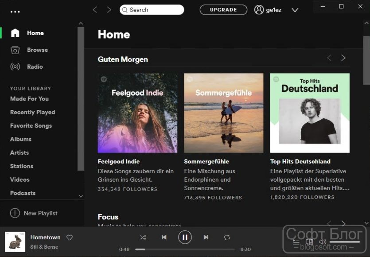Open the ge1ez profile link

coord(268,10)
